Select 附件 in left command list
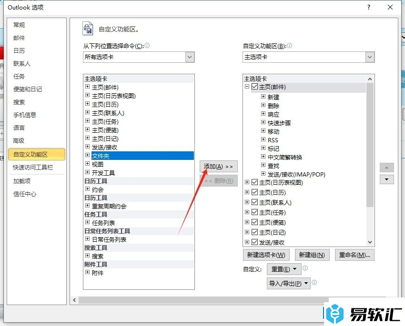Screen dimensions: 405x326 pos(98,273)
